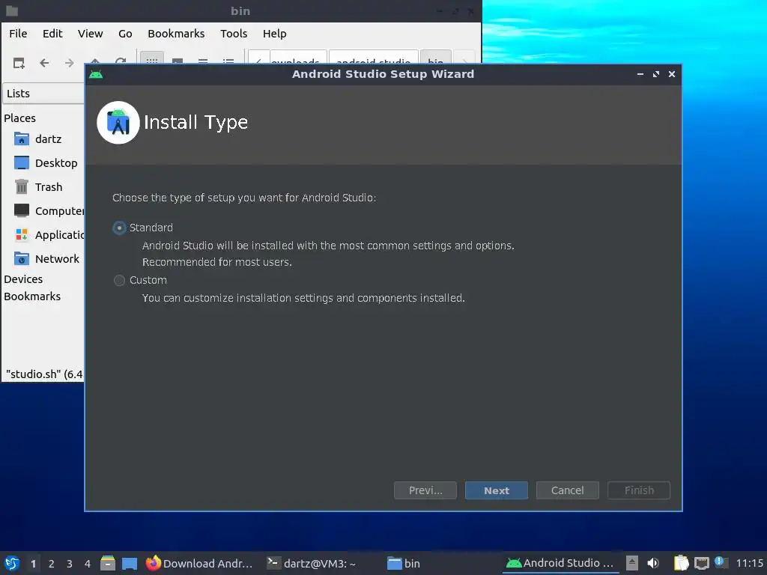Switch to the dartz@VM3 terminal taskbar item
Screen dimensions: 767x575
tap(312, 563)
